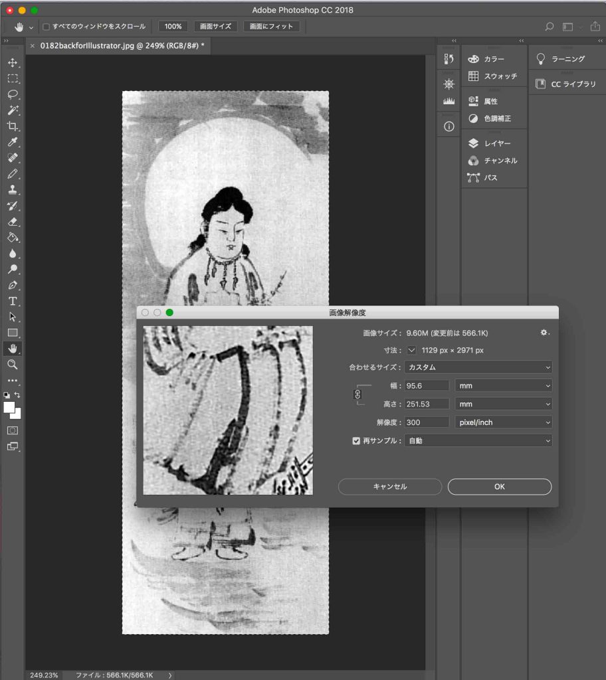
Task: Select the Path Selection tool
Action: [x=13, y=317]
